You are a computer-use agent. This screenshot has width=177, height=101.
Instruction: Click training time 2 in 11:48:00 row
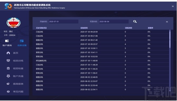[x=125, y=61]
